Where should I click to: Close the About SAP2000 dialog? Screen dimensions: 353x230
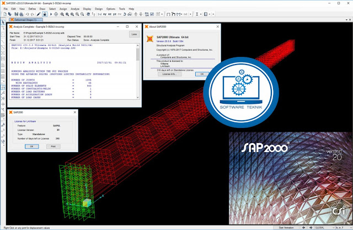(217, 26)
